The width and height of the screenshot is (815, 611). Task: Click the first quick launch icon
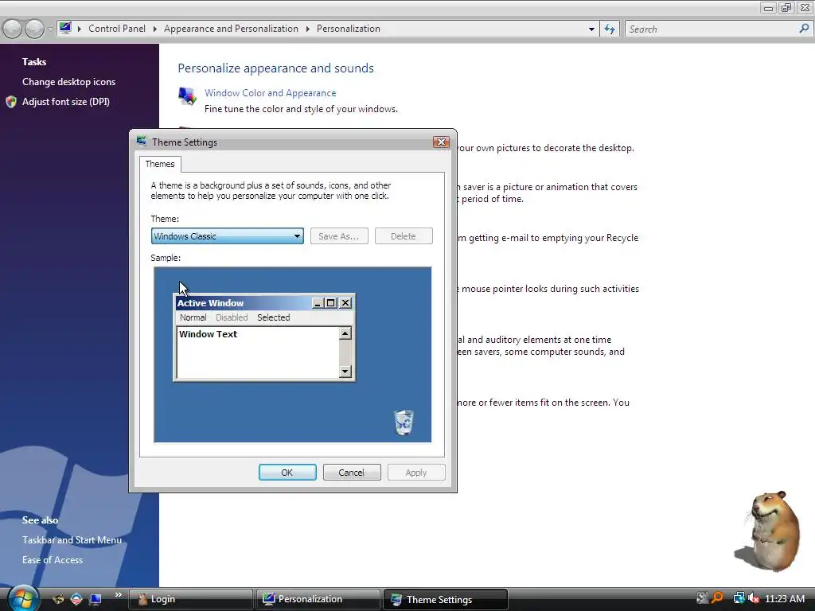click(58, 599)
